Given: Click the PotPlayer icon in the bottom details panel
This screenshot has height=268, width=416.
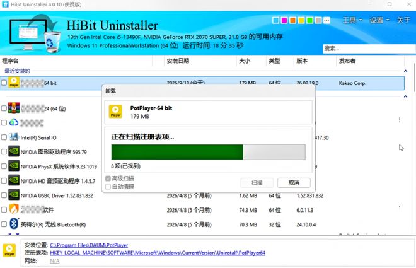Looking at the screenshot, I should (x=9, y=251).
